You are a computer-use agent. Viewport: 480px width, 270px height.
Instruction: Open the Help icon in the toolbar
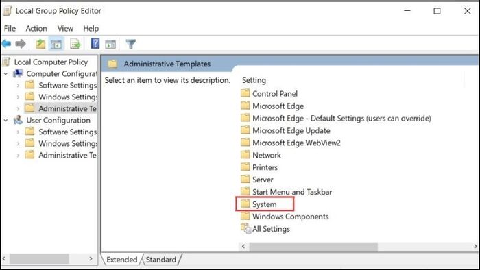click(95, 44)
